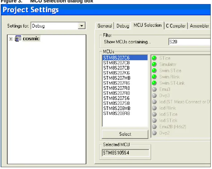Screen dimensions: 212x169
Task: Click the green Simulator status indicator
Action: tap(154, 64)
